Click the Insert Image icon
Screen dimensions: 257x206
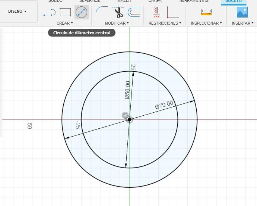tap(242, 12)
